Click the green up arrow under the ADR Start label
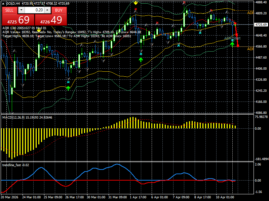269x201 pixels. (x=232, y=44)
